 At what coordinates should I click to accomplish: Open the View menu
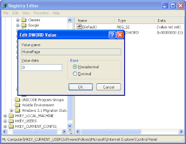pos(26,13)
